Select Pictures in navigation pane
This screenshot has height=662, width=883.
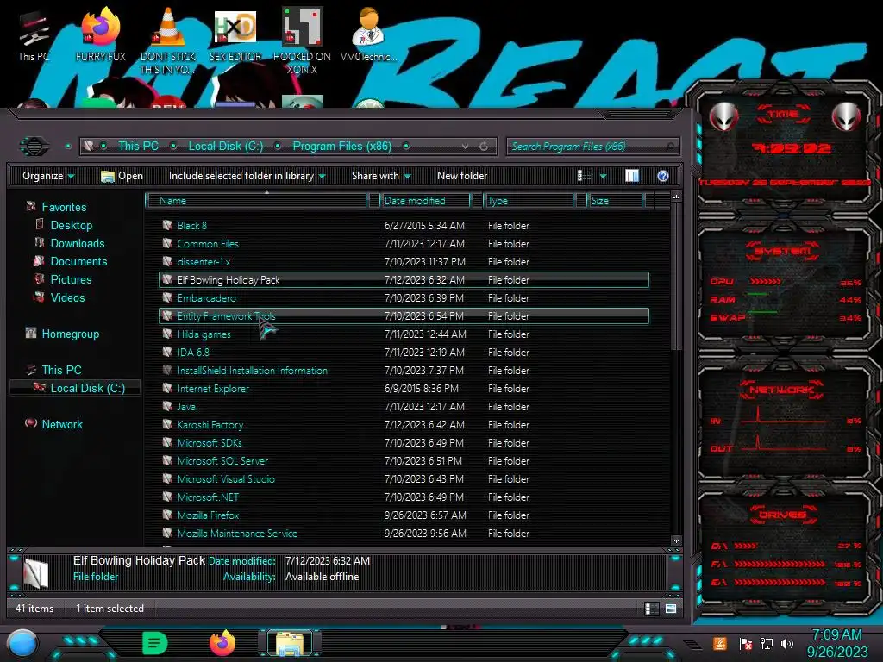(63, 279)
